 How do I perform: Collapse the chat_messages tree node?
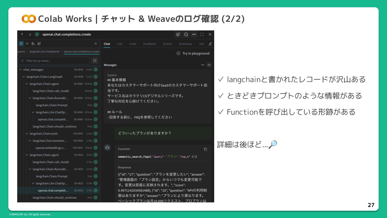pos(20,70)
